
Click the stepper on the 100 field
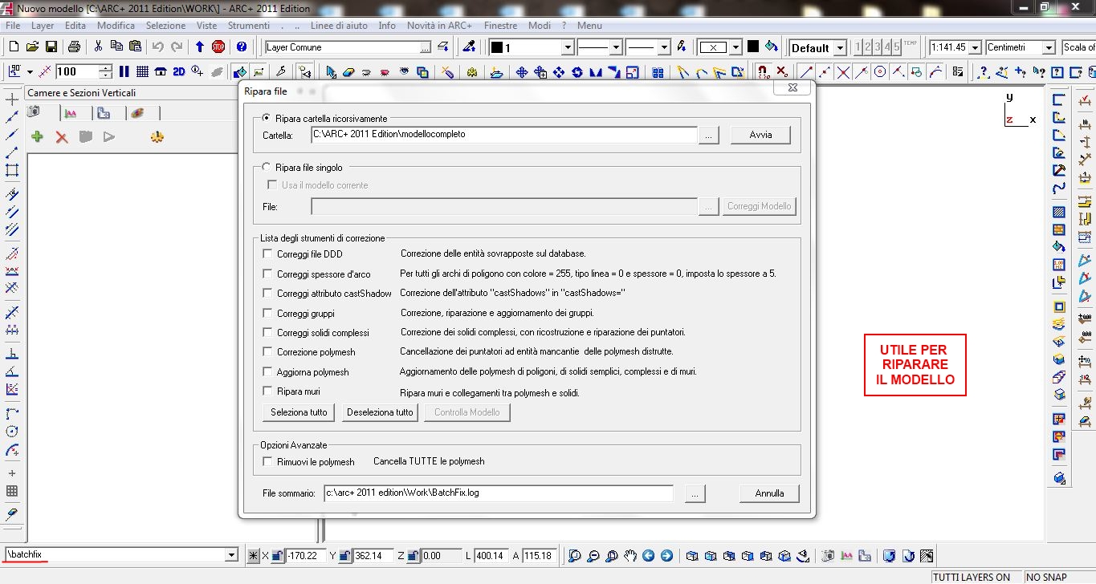[x=106, y=72]
